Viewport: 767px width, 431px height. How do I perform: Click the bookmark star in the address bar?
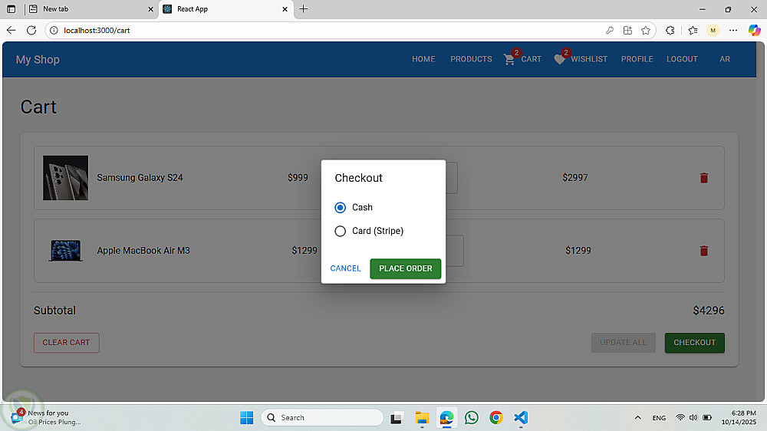coord(646,31)
